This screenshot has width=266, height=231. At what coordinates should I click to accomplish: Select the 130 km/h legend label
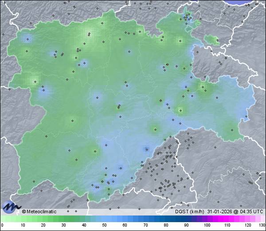[262, 226]
